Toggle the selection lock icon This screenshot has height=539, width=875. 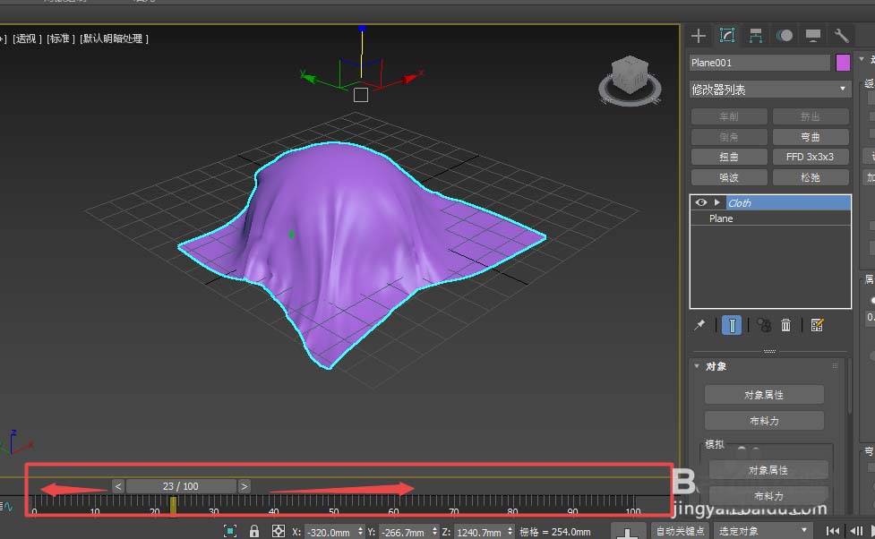254,532
